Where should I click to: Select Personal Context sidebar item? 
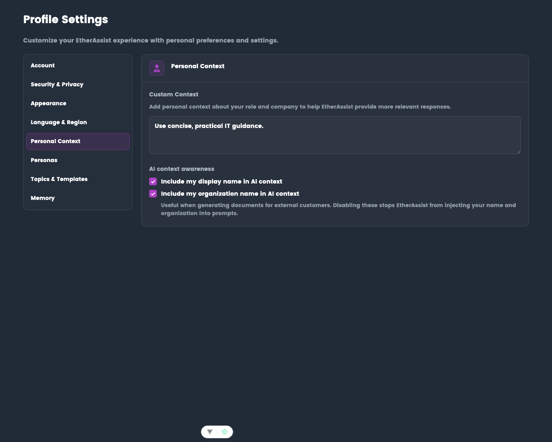78,141
